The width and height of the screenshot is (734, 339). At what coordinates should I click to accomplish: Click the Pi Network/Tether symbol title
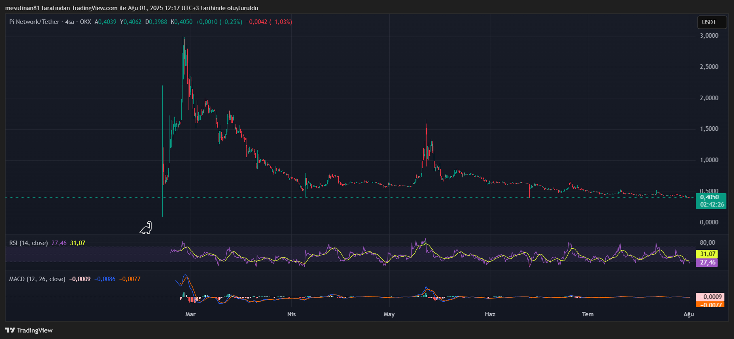tap(34, 22)
